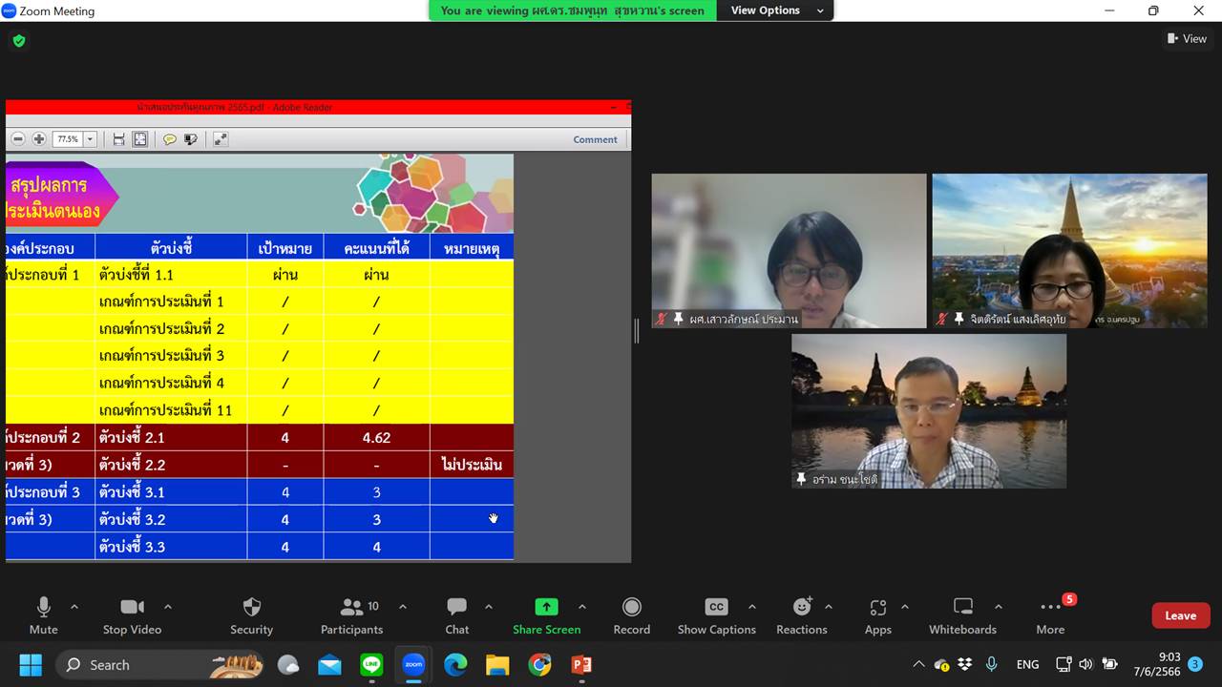Select highlight text tool in Adobe Reader
The height and width of the screenshot is (687, 1222).
pyautogui.click(x=190, y=139)
